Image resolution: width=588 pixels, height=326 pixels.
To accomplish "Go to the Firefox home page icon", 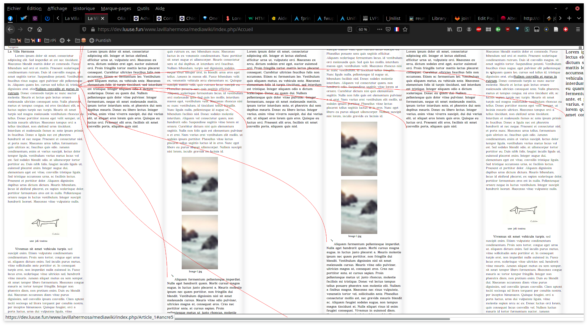I will pyautogui.click(x=40, y=29).
